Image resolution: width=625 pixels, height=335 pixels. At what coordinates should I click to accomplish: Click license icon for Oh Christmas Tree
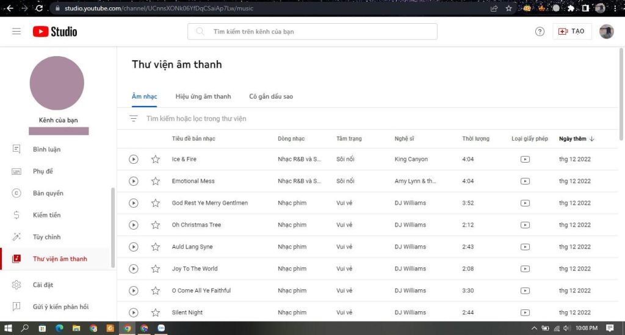coord(525,225)
